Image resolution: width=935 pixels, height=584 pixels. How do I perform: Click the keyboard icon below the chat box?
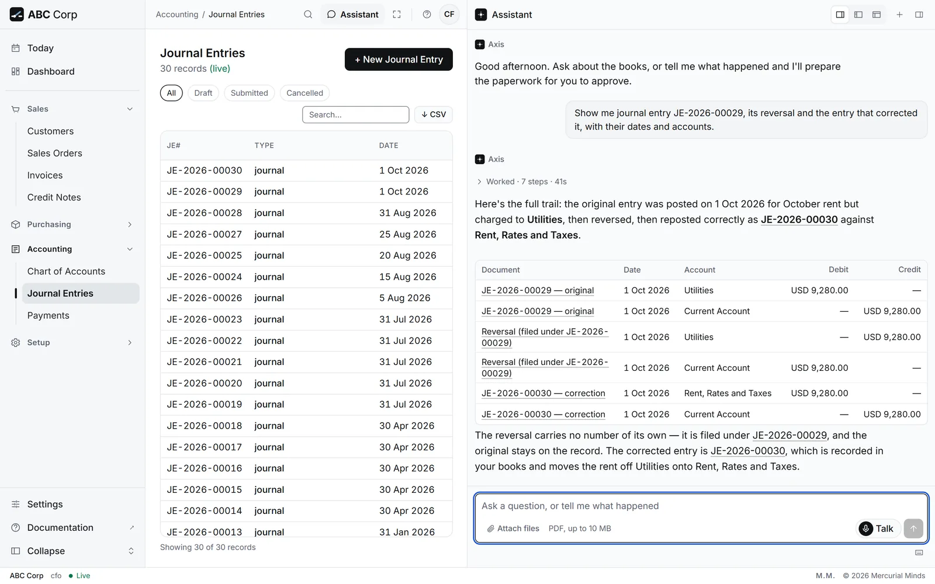(919, 552)
